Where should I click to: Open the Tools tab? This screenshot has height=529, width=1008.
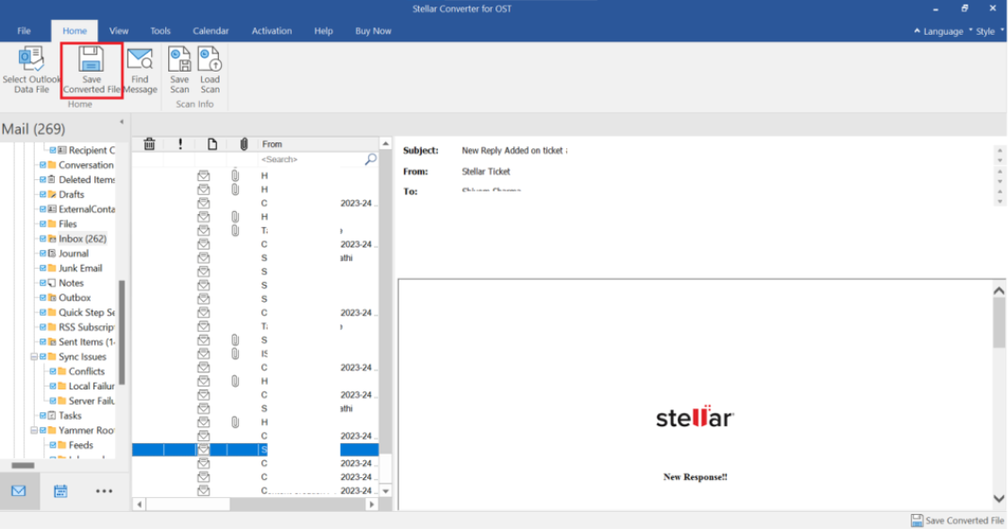point(160,31)
